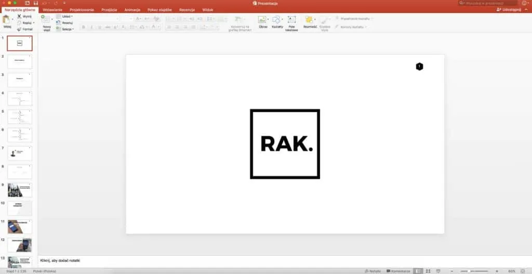
Task: Open Obraz dropdown arrow
Action: pyautogui.click(x=268, y=20)
